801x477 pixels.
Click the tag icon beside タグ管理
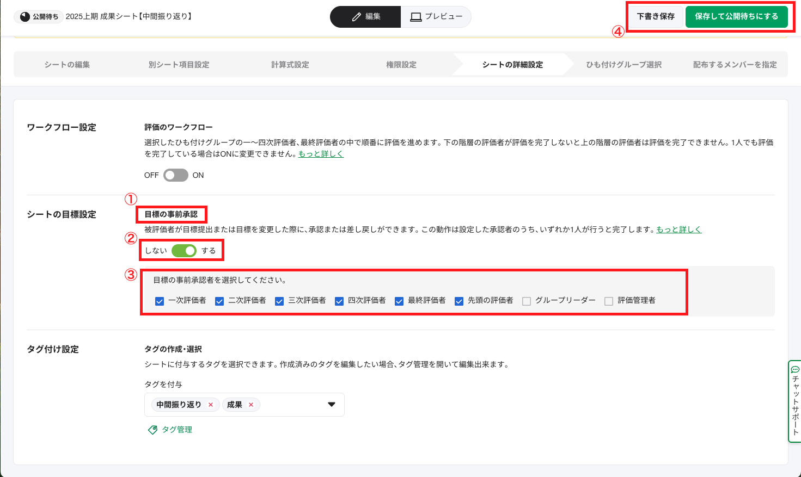click(152, 430)
